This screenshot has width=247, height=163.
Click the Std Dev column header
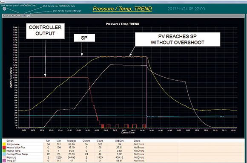119,141
